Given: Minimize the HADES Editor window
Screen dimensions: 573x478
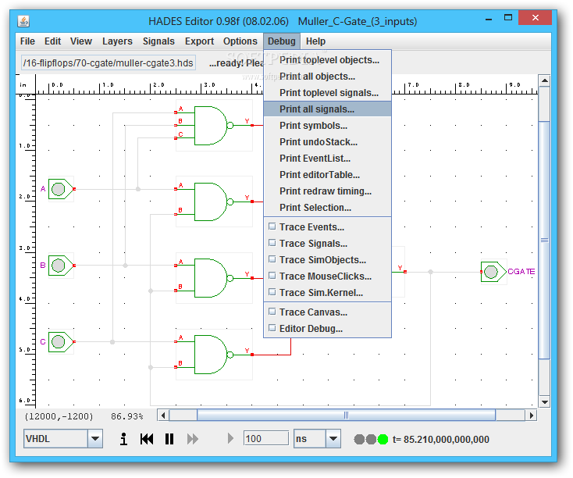Looking at the screenshot, I should [x=489, y=18].
